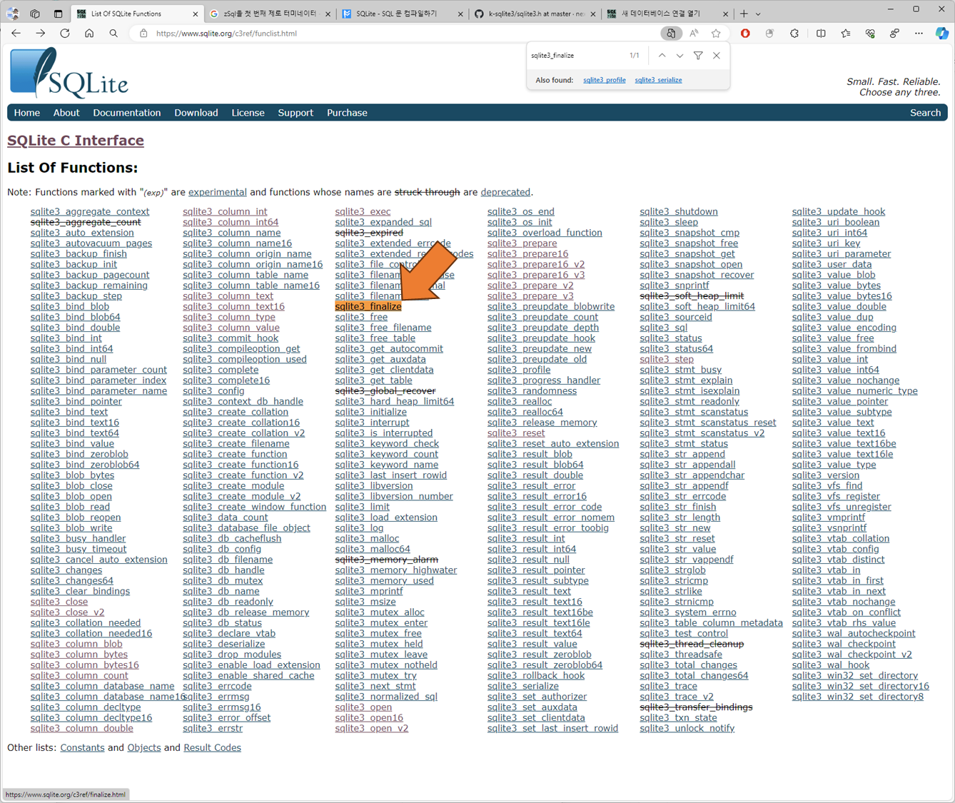955x803 pixels.
Task: Open the sqlite3_update_hook link
Action: (x=839, y=212)
